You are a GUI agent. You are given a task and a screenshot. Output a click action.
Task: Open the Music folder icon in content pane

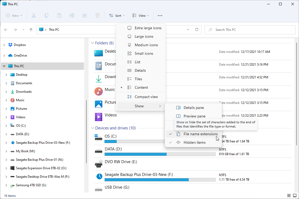(99, 91)
